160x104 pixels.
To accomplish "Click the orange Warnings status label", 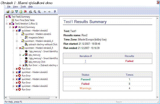I will 85,88.
